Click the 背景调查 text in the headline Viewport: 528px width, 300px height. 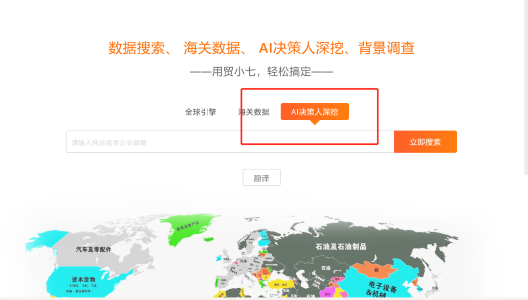(x=386, y=48)
